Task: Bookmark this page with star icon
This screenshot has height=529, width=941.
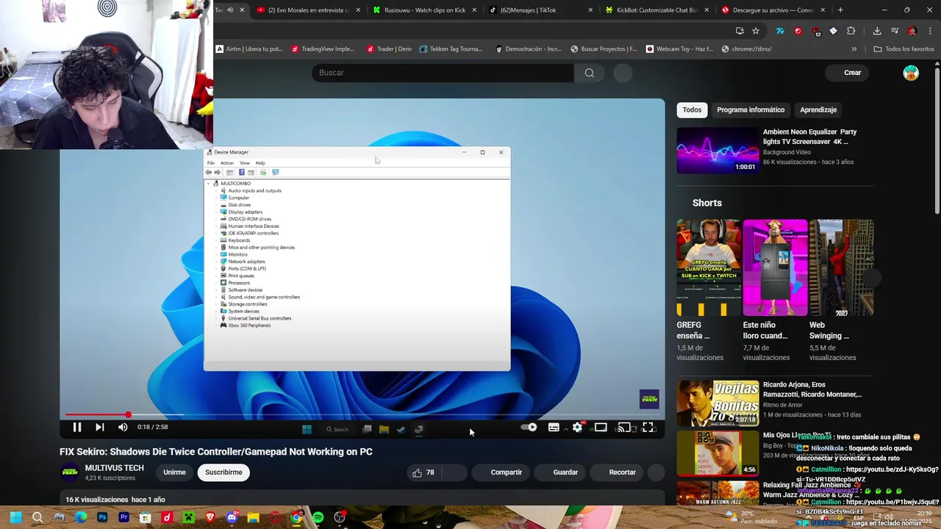Action: coord(756,31)
